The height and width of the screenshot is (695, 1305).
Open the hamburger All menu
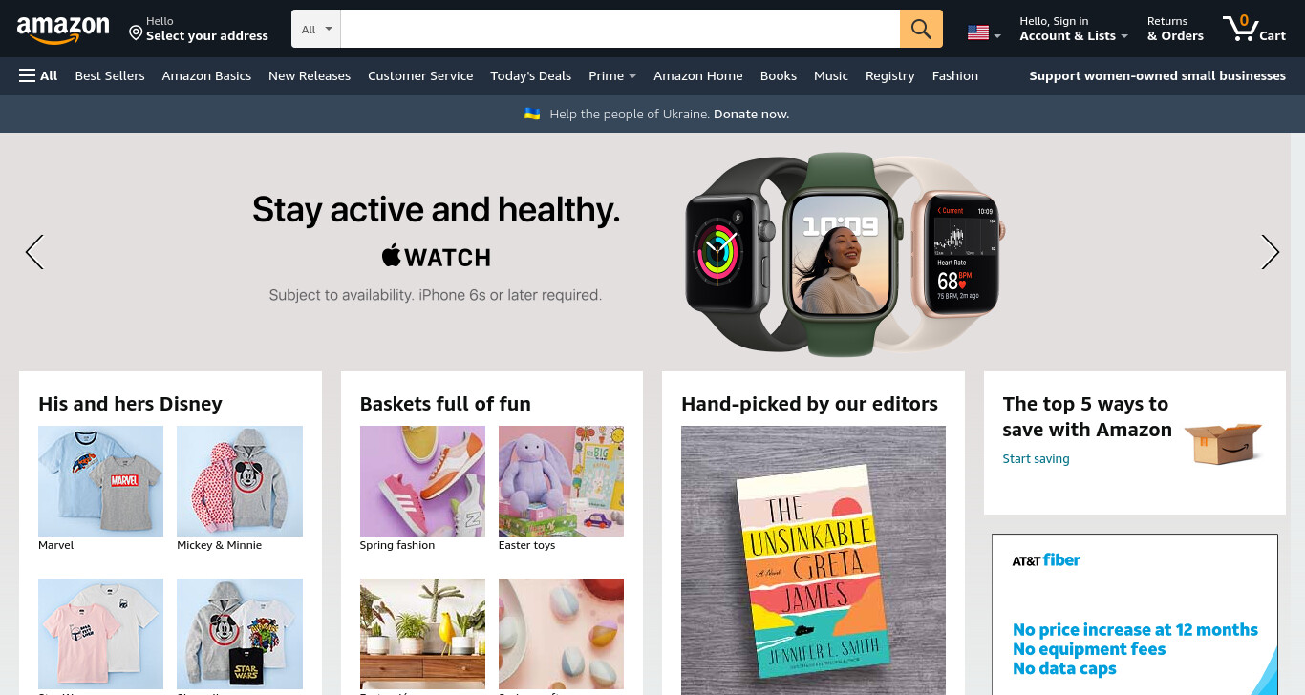point(38,75)
